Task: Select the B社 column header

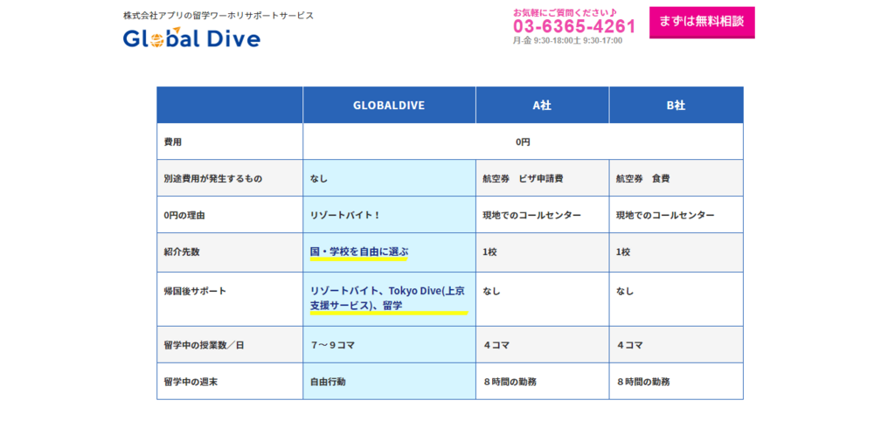Action: pos(676,105)
